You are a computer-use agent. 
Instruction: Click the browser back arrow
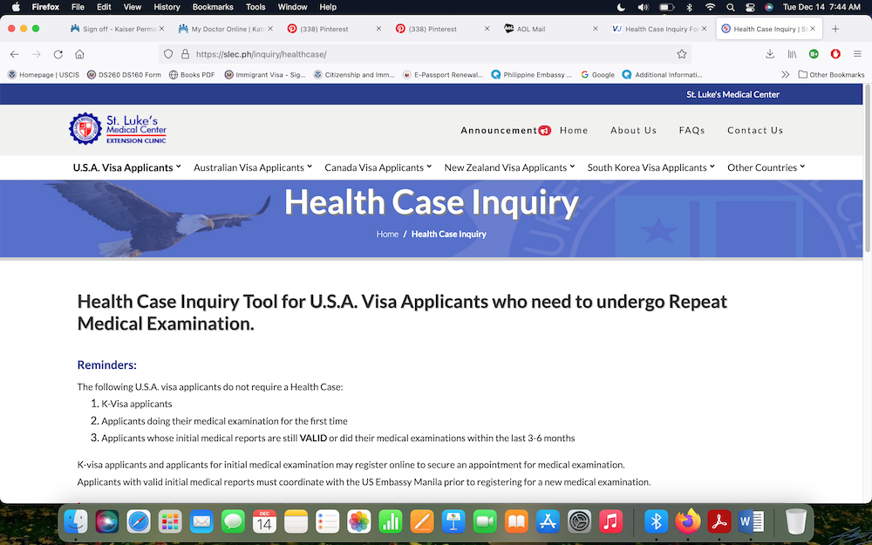pyautogui.click(x=15, y=54)
